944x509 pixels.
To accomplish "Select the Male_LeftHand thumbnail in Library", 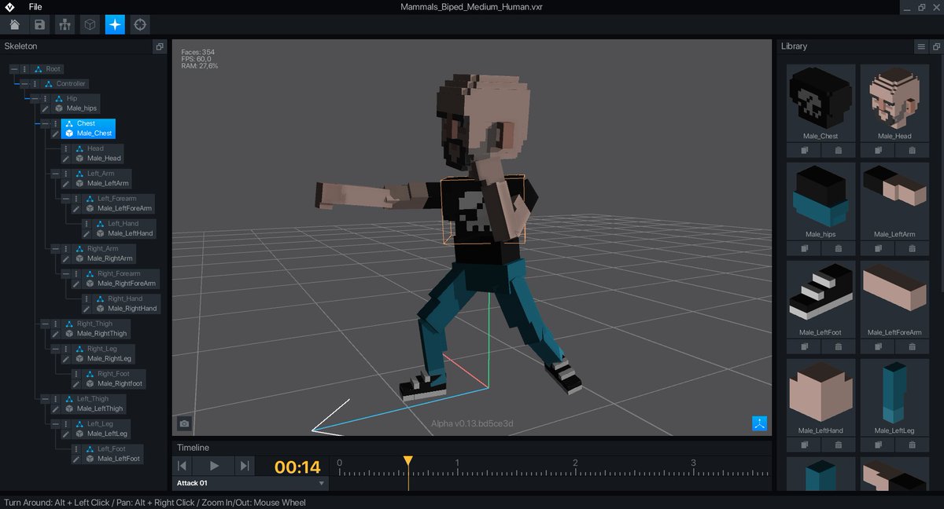I will [x=820, y=392].
